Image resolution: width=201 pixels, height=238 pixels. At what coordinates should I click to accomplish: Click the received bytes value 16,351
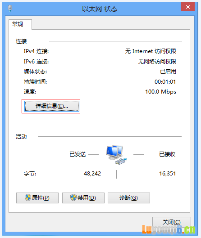click(167, 174)
